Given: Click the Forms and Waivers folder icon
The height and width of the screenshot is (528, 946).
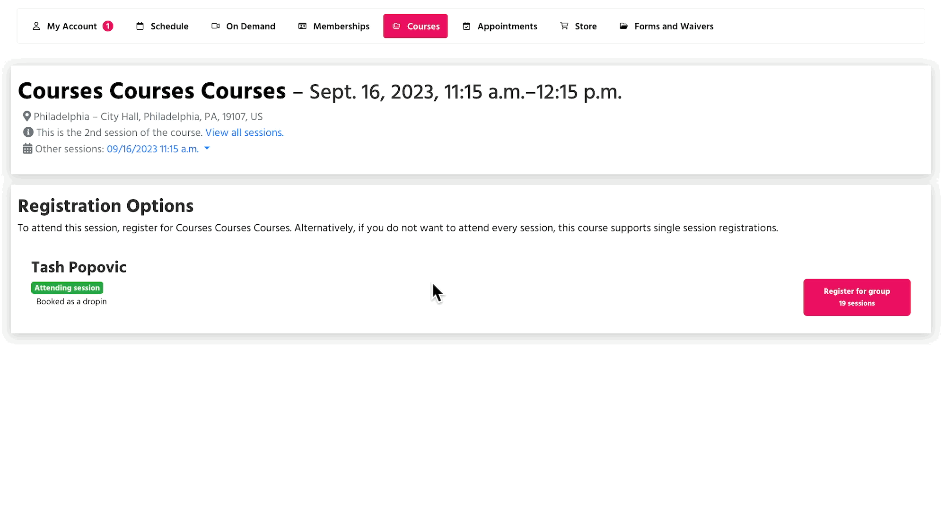Looking at the screenshot, I should point(624,26).
